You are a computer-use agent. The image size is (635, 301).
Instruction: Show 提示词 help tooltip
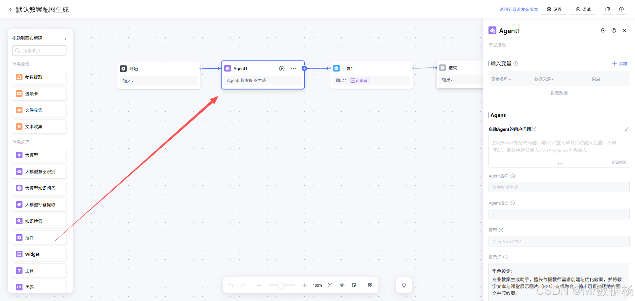505,257
